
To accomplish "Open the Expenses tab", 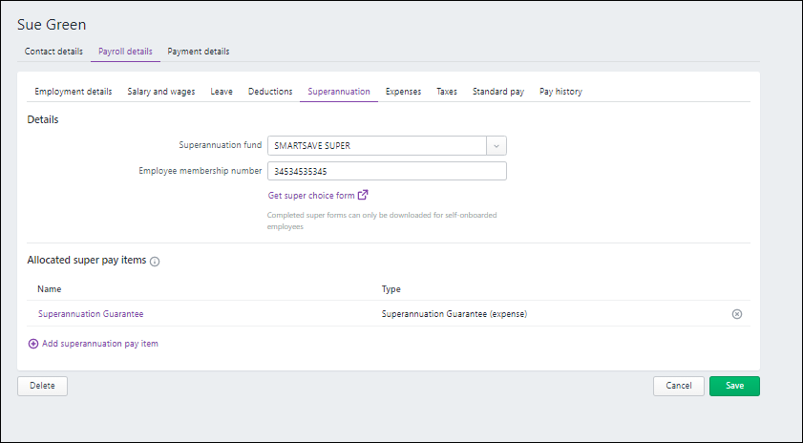I will (403, 92).
